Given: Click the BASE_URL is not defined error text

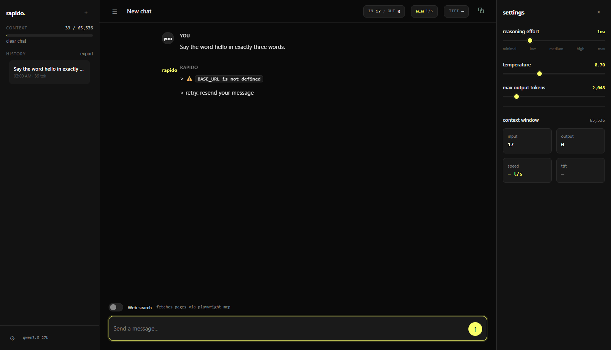Looking at the screenshot, I should (x=229, y=79).
